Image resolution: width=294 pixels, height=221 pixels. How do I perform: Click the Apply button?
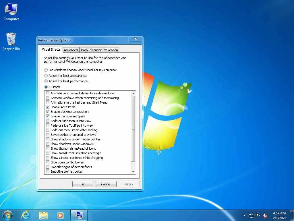point(129,184)
